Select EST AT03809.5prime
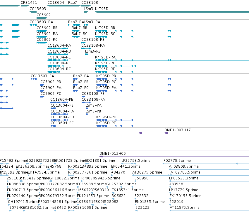The width and height of the screenshot is (249, 212). pos(184,166)
